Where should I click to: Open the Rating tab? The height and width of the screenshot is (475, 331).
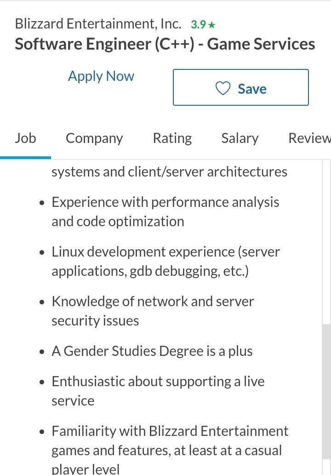click(x=172, y=138)
